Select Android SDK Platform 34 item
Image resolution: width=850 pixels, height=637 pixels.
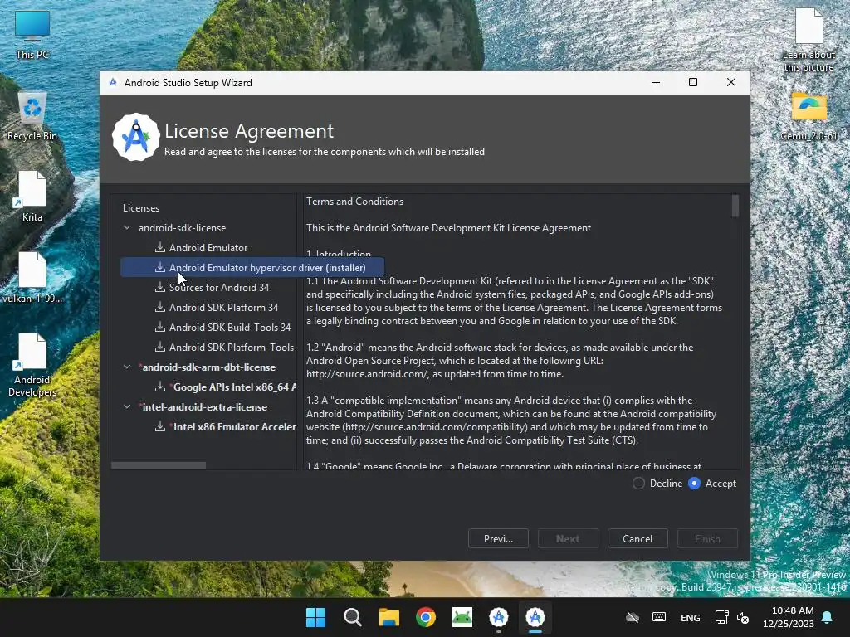[x=223, y=308]
